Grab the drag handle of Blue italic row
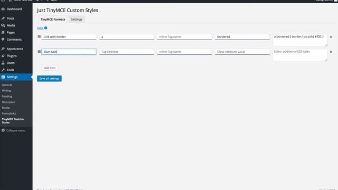Screen dimensions: 338x190 (39, 52)
